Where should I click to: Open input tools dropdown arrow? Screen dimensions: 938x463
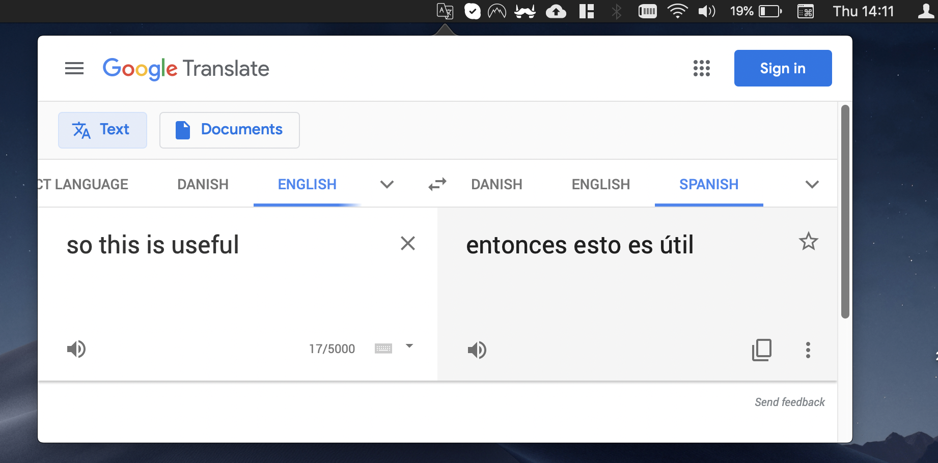click(x=409, y=346)
